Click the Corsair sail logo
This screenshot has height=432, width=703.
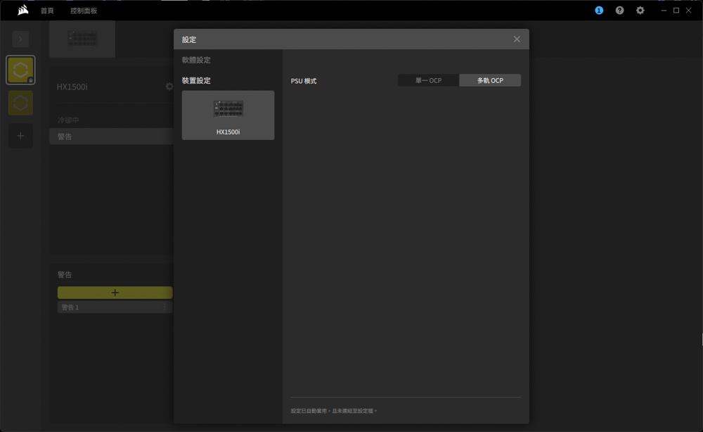[x=23, y=10]
